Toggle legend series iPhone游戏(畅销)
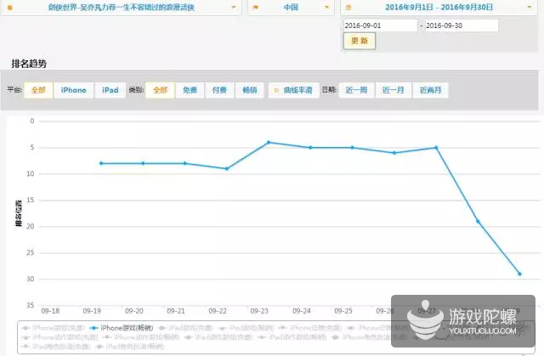The height and width of the screenshot is (356, 544). click(x=122, y=328)
